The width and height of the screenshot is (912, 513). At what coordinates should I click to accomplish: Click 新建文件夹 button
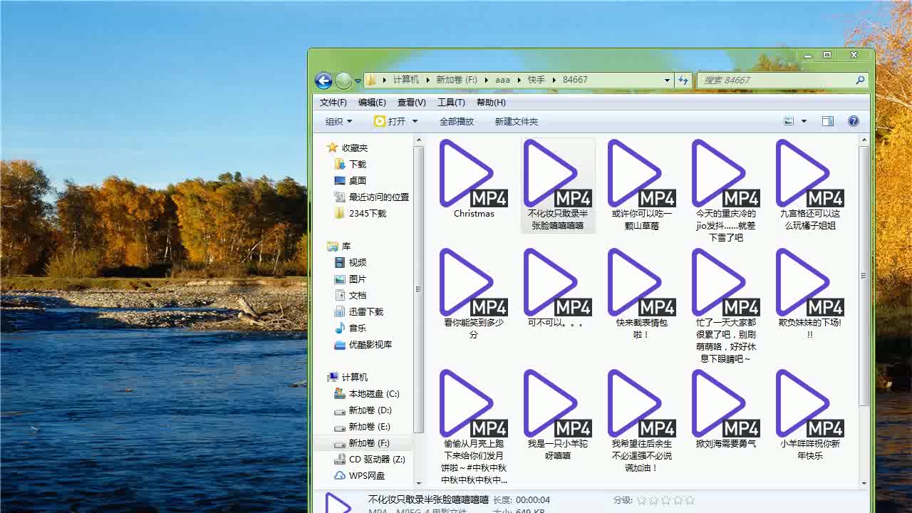(517, 121)
